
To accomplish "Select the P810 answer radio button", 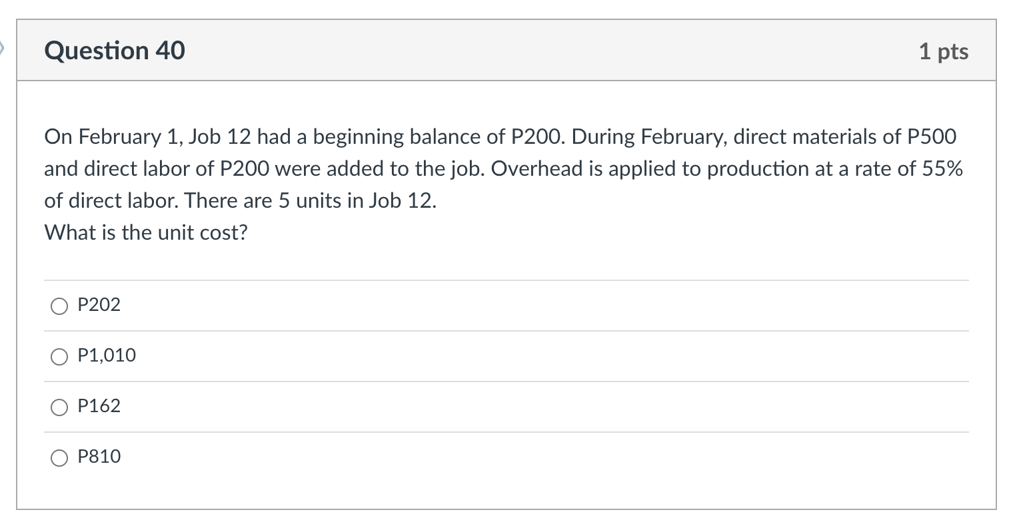I will 59,458.
